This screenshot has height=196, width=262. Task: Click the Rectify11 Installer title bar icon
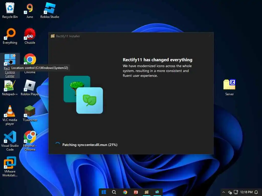(x=53, y=36)
